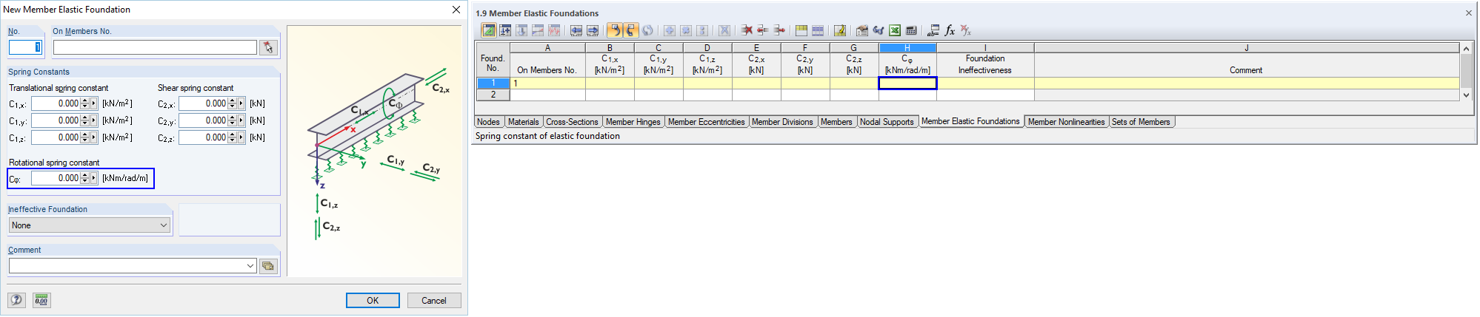Close the 1.9 Member Elastic Foundations table panel
This screenshot has width=1480, height=317.
pos(1468,13)
